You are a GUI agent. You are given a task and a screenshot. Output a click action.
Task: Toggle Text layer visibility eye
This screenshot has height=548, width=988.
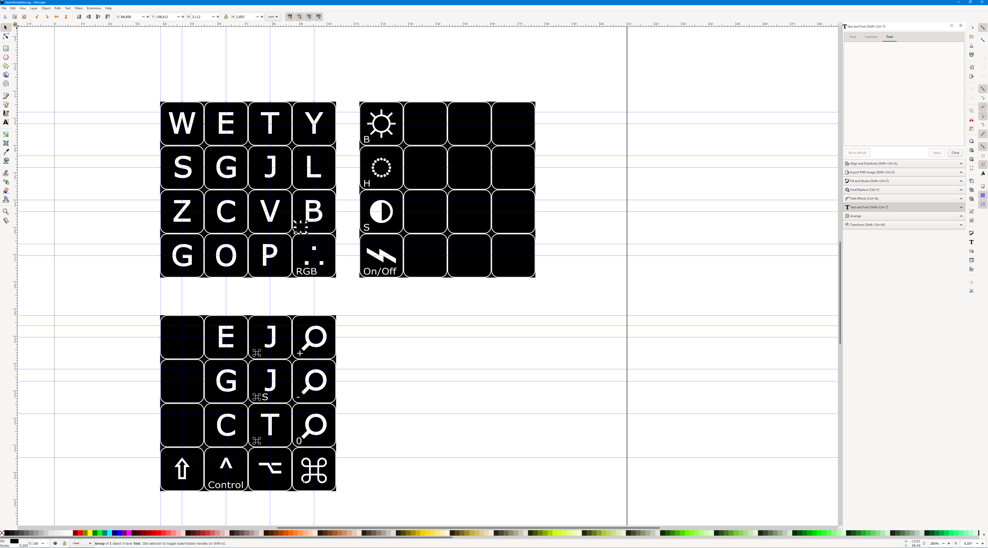[55, 543]
